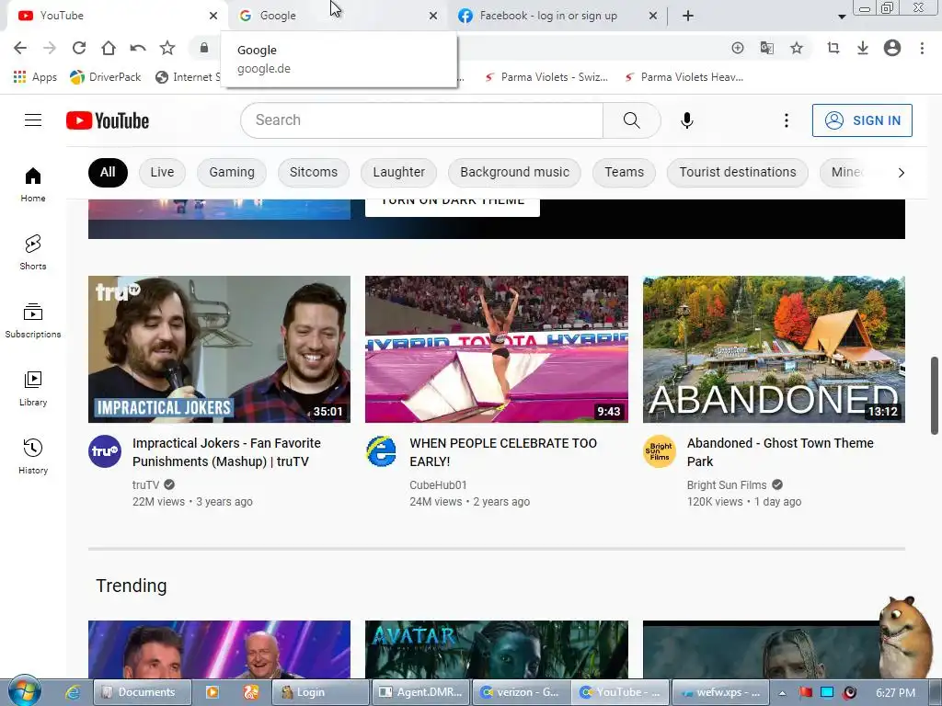Play the Impractical Jokers thumbnail

click(219, 349)
